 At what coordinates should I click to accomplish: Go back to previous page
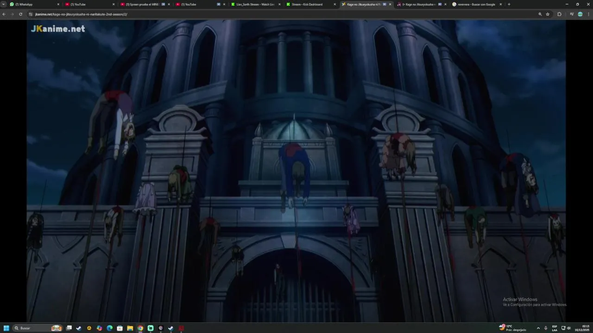click(x=4, y=14)
